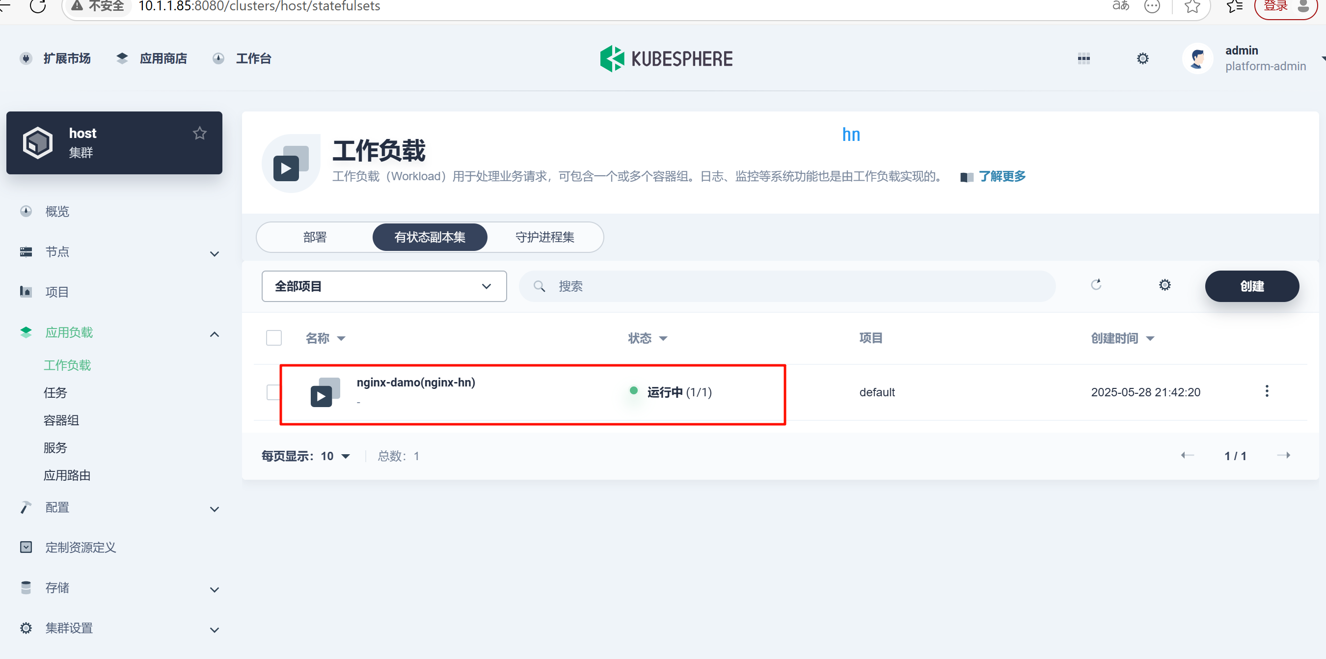Switch to the 守护进程集 tab

pyautogui.click(x=544, y=237)
